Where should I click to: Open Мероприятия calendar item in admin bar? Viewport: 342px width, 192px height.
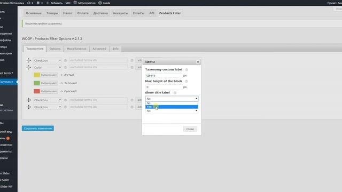pos(84,3)
